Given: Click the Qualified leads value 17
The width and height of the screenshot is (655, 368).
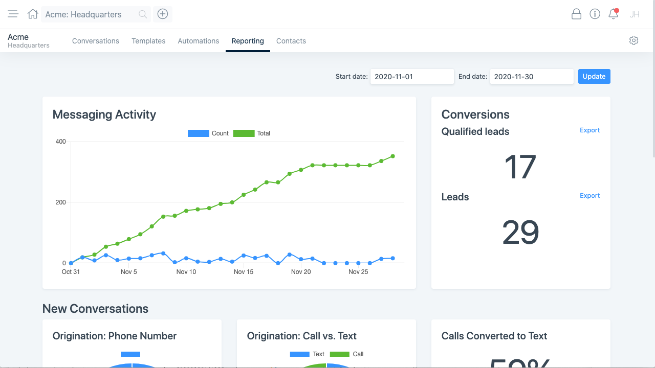Looking at the screenshot, I should tap(520, 167).
